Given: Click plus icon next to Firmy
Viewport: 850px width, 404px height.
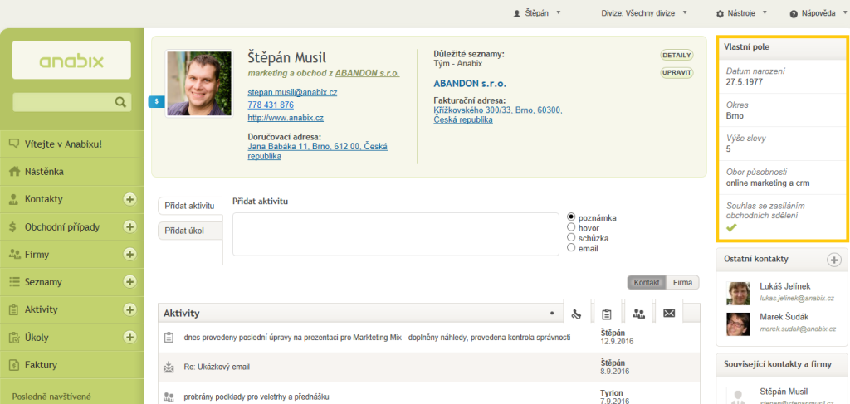Looking at the screenshot, I should click(x=129, y=254).
